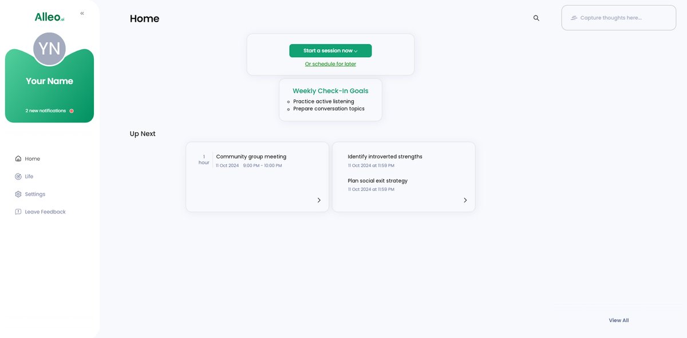Click the Home house icon
Screen dimensions: 687x338
[x=18, y=159]
